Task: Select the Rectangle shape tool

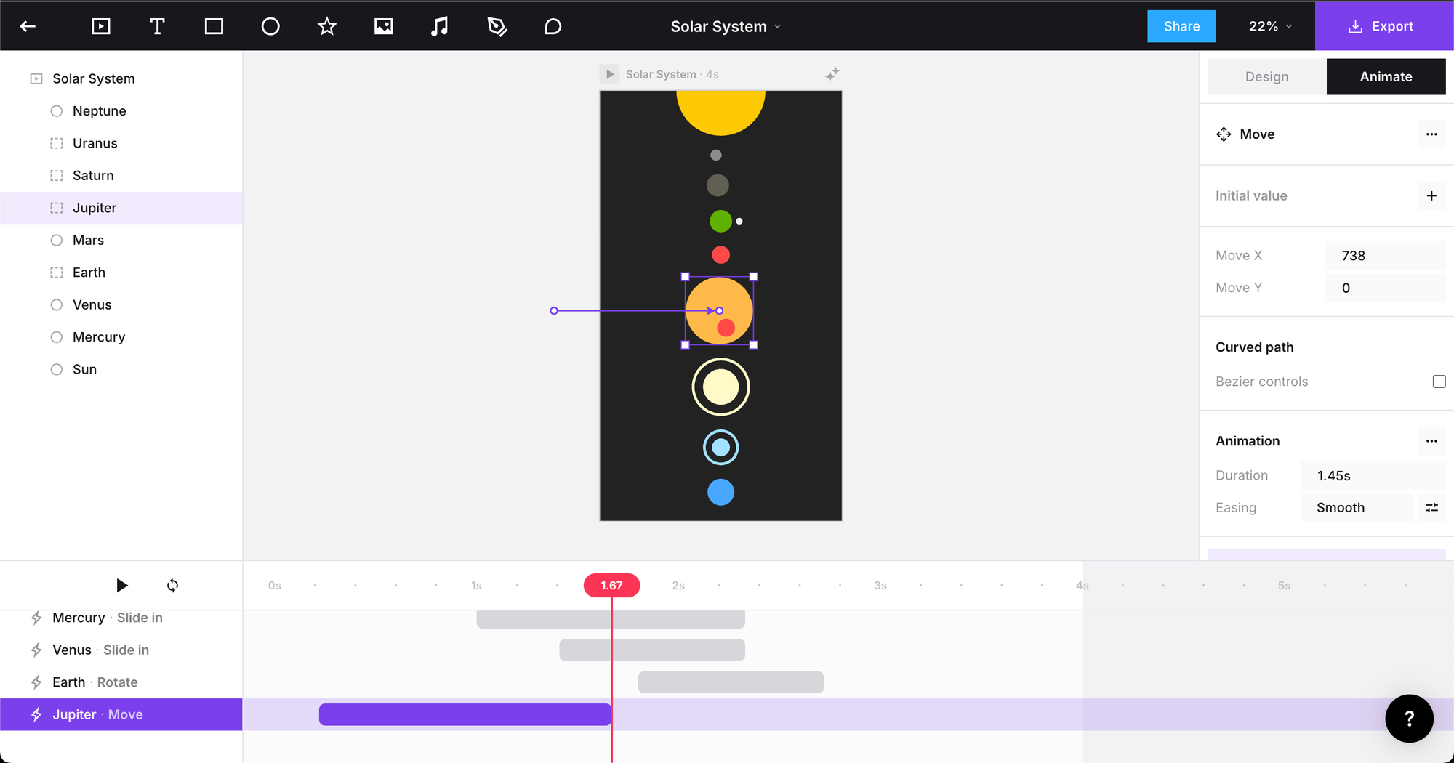Action: (x=214, y=27)
